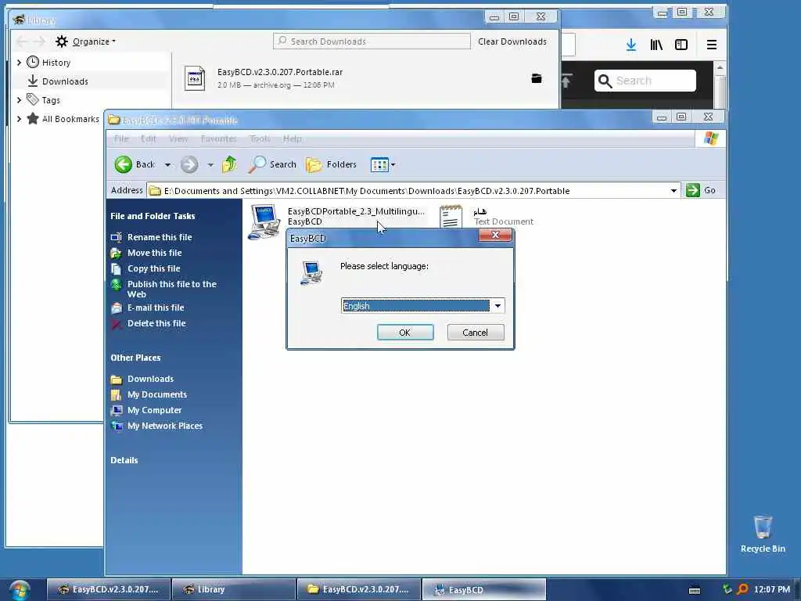Click the Start button on taskbar
Screen dimensions: 801x601
click(20, 590)
